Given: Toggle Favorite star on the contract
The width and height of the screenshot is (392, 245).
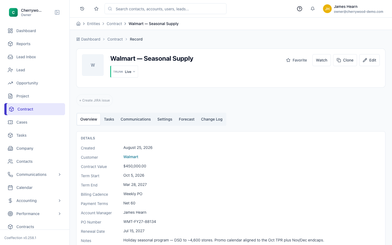Looking at the screenshot, I should 296,60.
